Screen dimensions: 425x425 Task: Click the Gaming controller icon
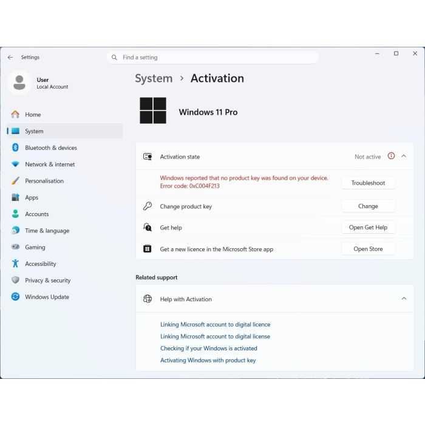coord(15,247)
